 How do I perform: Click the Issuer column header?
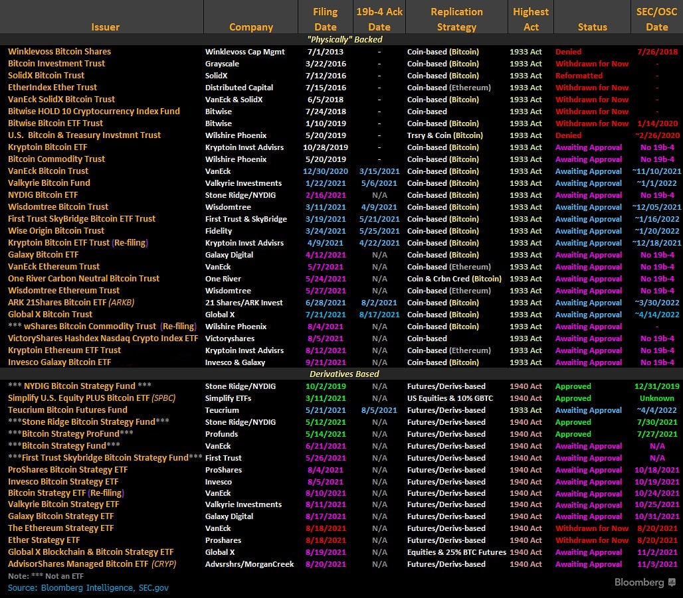pyautogui.click(x=105, y=27)
